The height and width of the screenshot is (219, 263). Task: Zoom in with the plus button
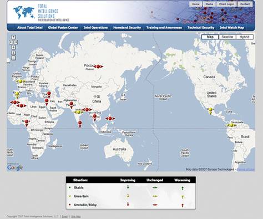point(13,53)
